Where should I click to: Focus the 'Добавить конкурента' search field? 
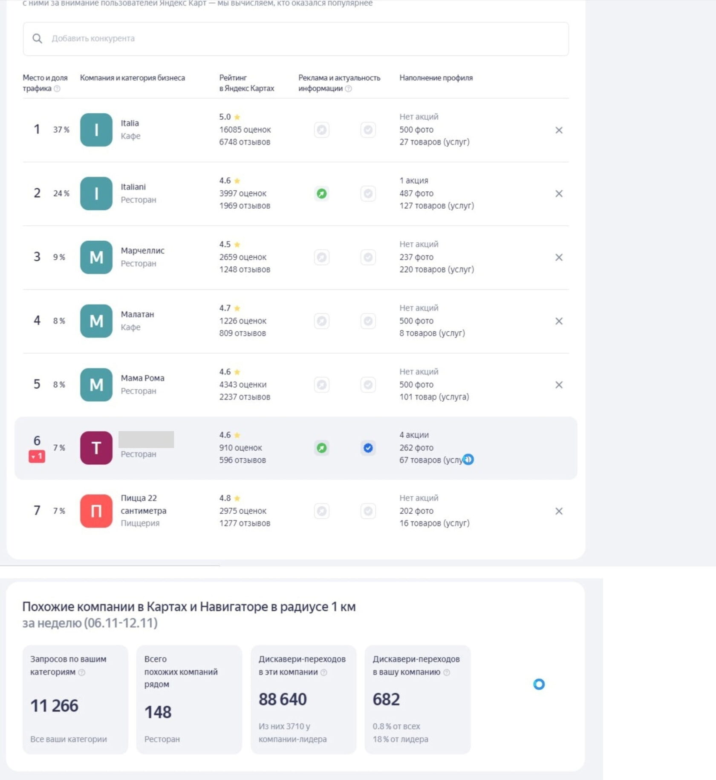tap(296, 39)
